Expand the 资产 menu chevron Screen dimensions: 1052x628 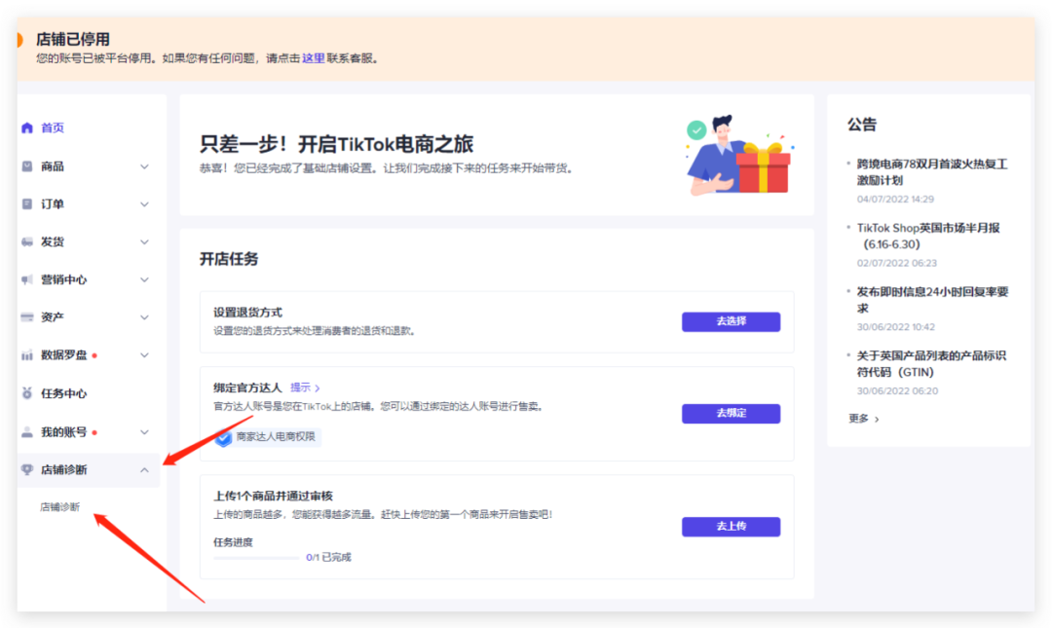click(x=144, y=316)
